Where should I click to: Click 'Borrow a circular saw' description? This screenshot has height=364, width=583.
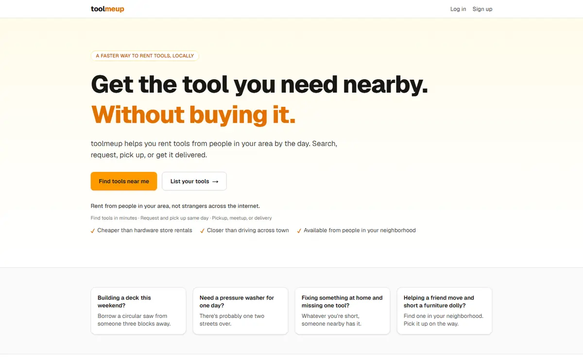click(x=134, y=320)
